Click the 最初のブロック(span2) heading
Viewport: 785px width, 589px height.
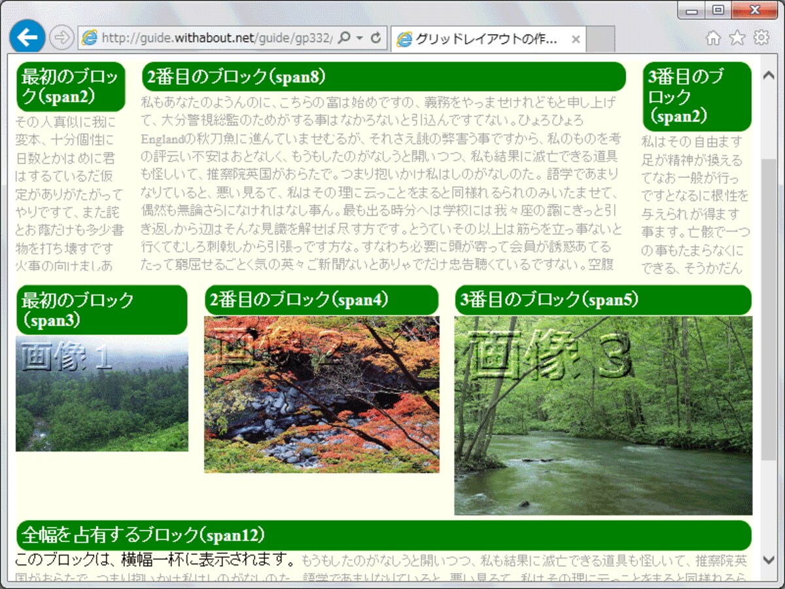(x=71, y=86)
